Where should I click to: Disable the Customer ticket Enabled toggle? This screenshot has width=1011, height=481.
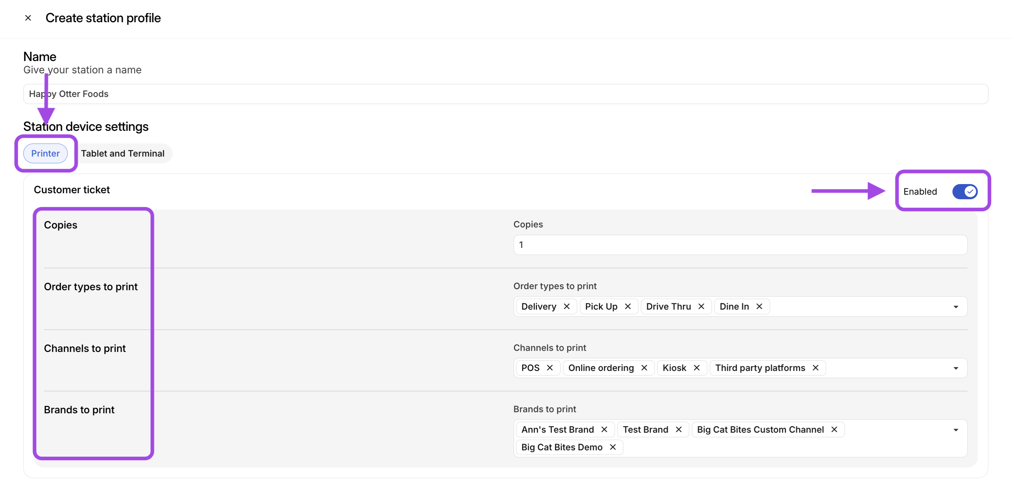965,191
